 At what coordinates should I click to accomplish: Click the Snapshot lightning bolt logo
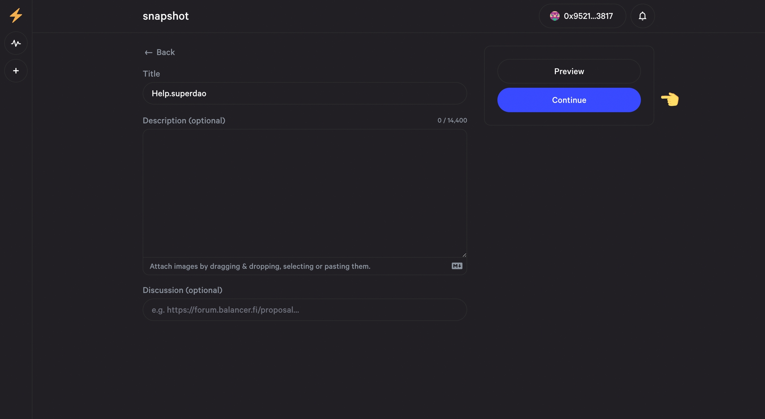(16, 15)
